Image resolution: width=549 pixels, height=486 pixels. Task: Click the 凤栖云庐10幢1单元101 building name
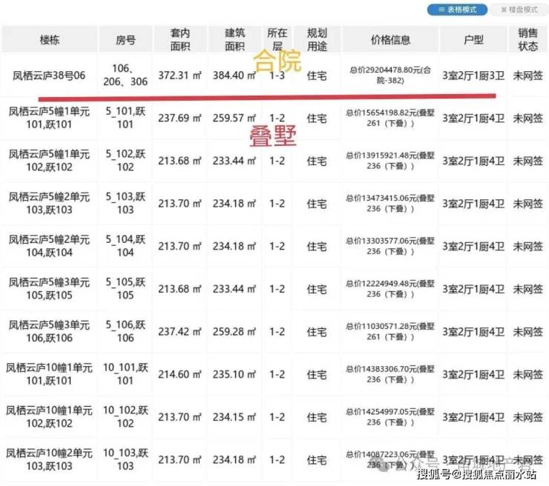point(50,374)
